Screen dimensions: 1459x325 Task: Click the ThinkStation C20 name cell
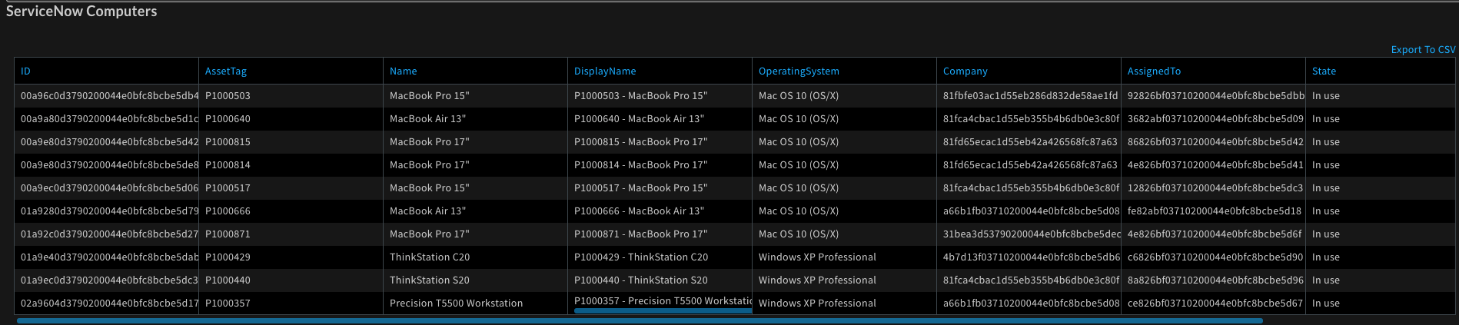click(x=430, y=257)
